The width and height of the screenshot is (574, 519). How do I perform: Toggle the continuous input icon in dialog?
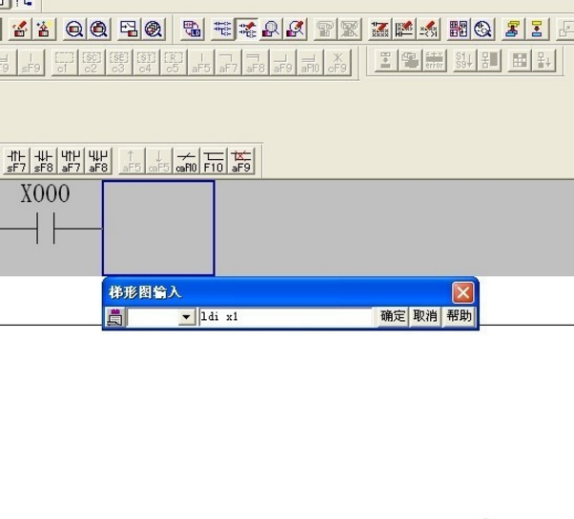pos(114,317)
